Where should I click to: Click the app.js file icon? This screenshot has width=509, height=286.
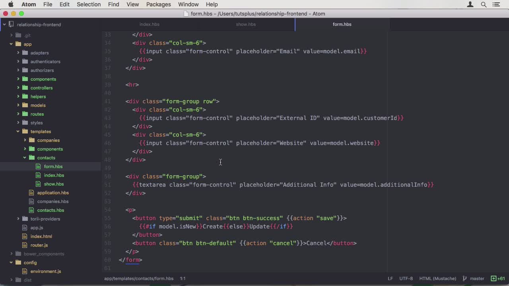(25, 228)
